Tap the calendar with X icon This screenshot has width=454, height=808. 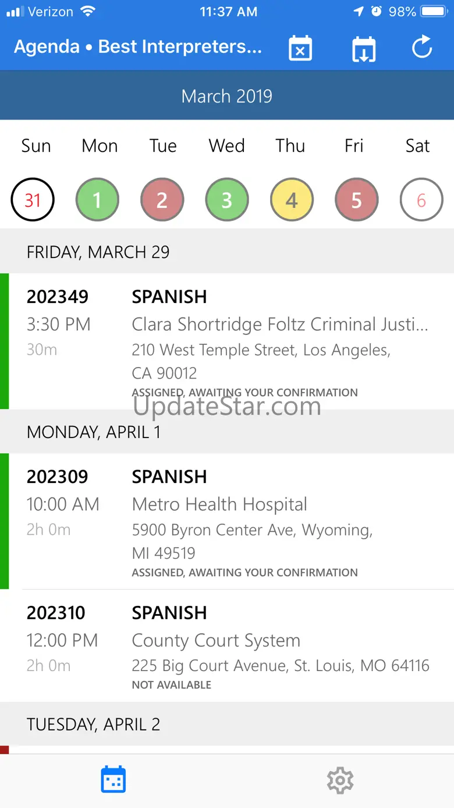point(300,48)
